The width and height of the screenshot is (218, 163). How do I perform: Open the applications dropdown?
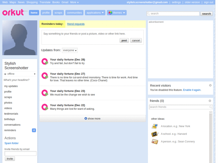coord(95,13)
